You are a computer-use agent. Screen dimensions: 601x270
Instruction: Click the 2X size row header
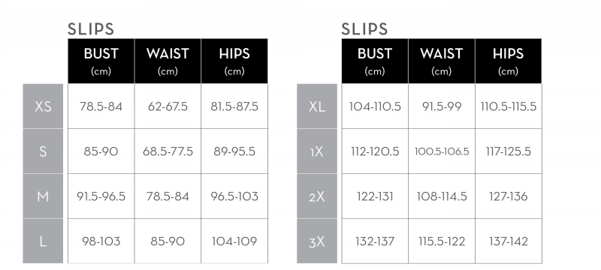(317, 196)
